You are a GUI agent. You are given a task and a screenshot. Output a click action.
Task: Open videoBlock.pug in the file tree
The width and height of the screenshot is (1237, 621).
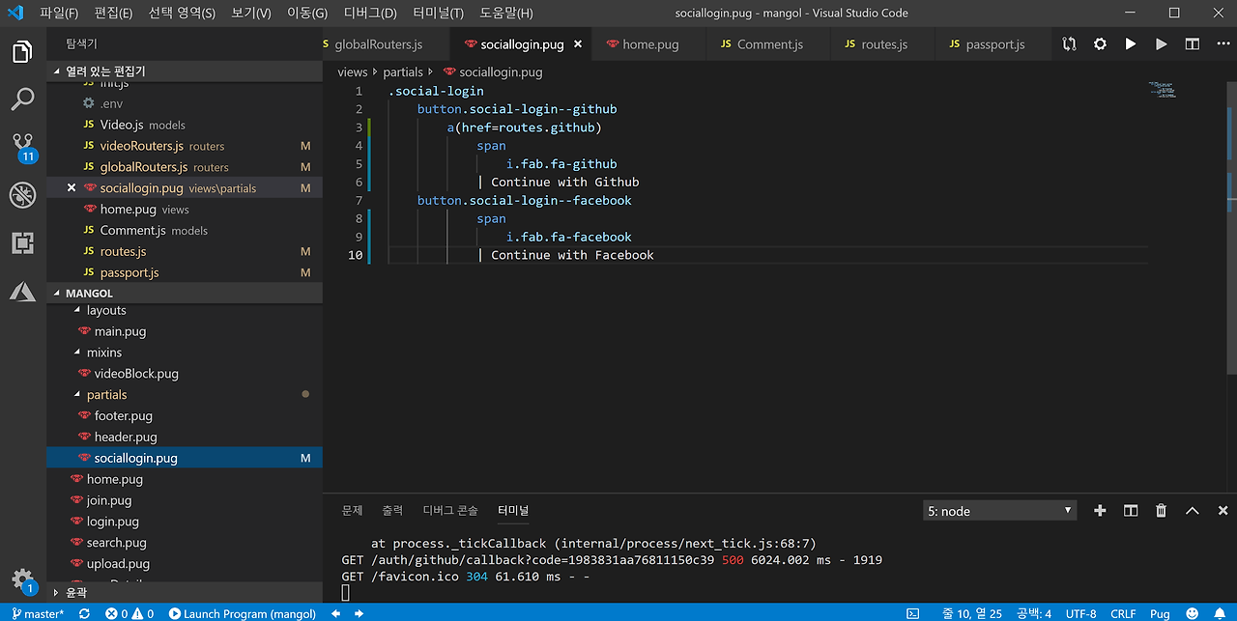pyautogui.click(x=136, y=374)
